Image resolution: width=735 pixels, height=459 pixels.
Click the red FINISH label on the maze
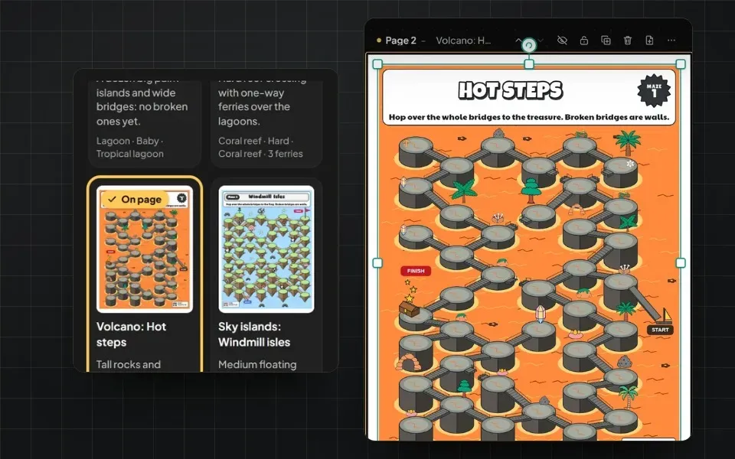(x=416, y=271)
